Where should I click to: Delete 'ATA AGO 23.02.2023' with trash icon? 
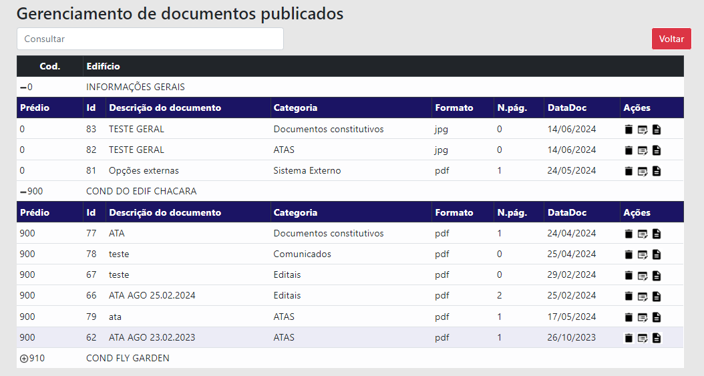628,338
